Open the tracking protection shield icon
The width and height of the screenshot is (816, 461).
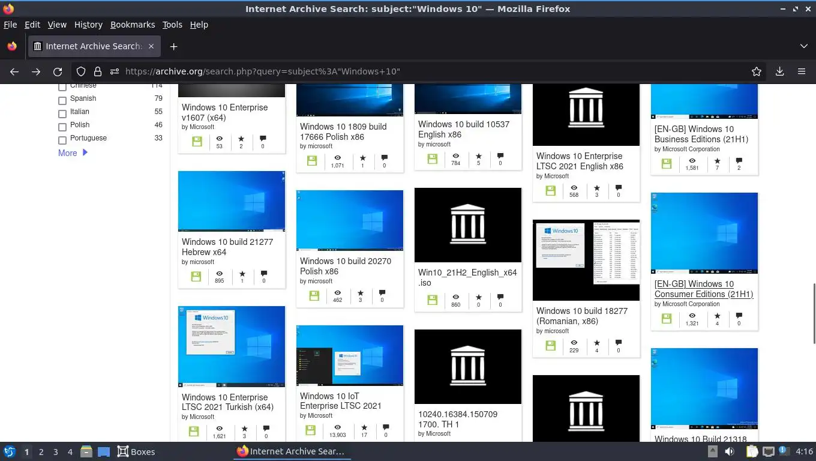tap(81, 71)
